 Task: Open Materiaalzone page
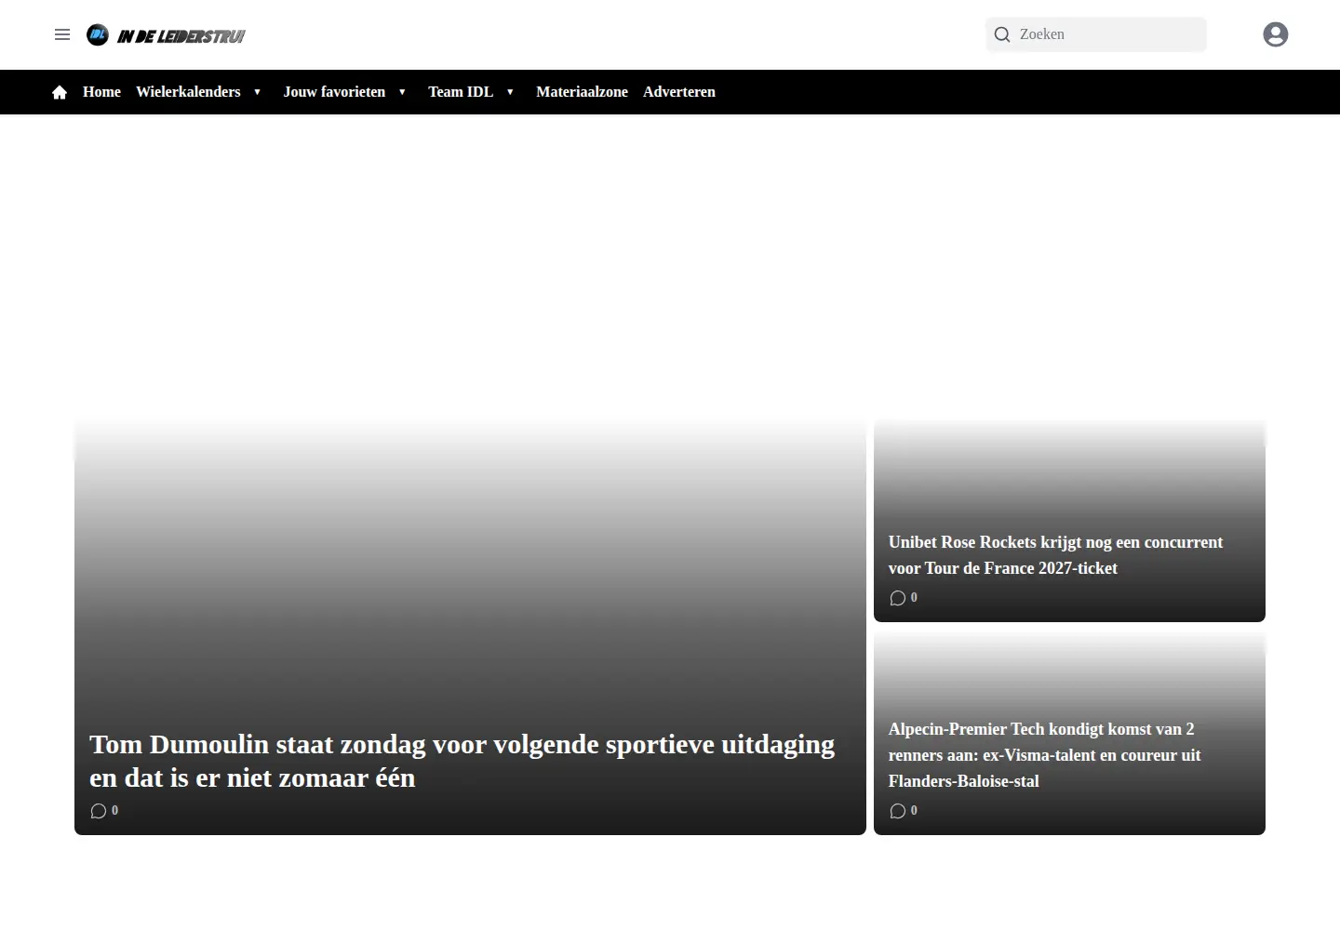[582, 92]
